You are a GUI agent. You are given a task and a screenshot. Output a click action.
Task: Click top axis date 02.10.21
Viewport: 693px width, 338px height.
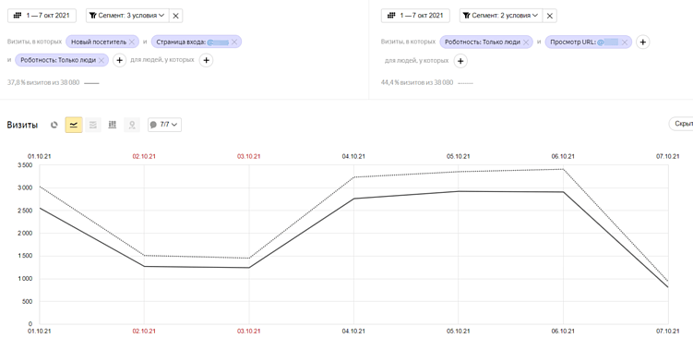144,156
